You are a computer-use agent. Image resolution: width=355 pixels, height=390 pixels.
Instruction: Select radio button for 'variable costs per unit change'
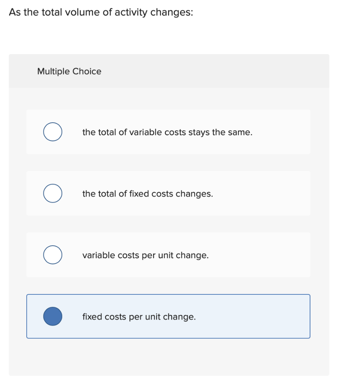[x=53, y=254]
